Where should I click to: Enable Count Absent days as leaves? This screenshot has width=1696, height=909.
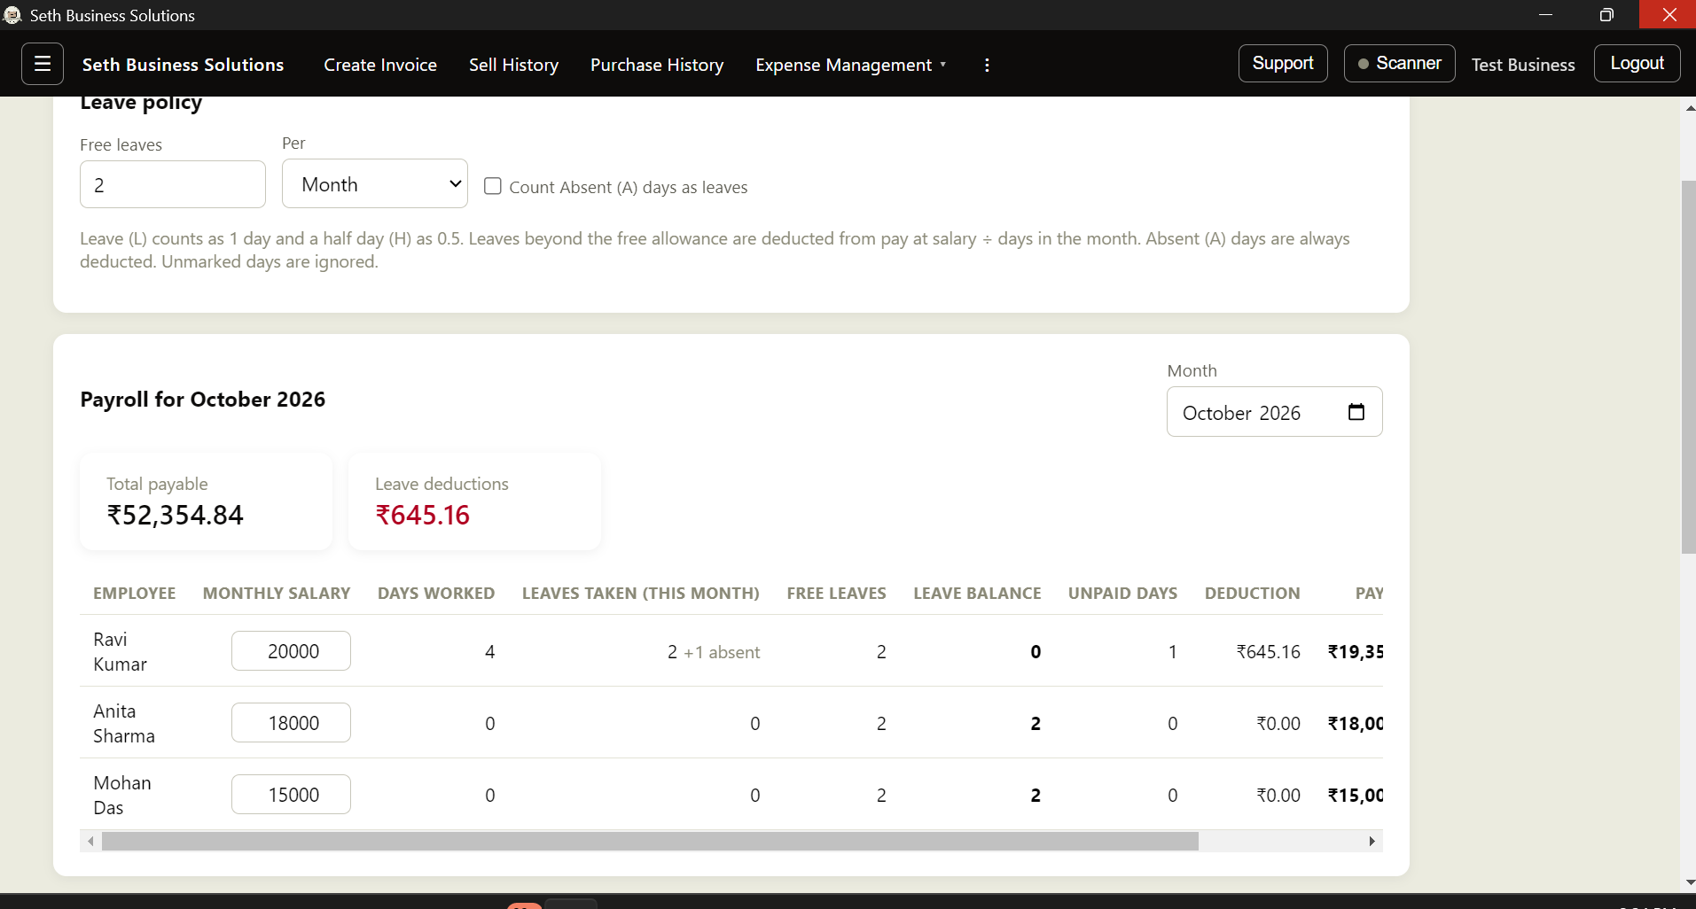493,186
